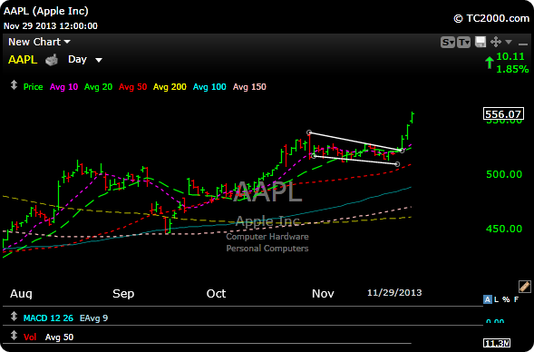The width and height of the screenshot is (534, 352).
Task: Select the MACD 12 26 indicator label
Action: tap(48, 318)
